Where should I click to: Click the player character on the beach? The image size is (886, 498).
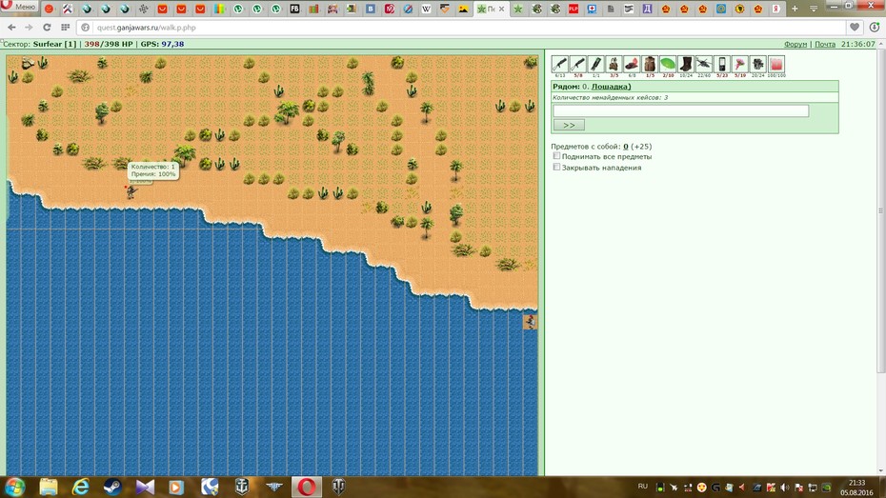[x=131, y=192]
